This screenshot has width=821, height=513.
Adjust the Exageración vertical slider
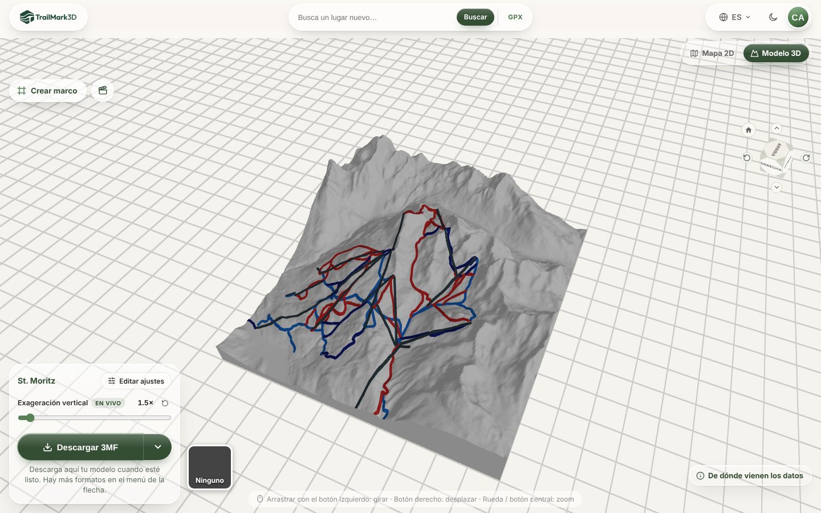click(95, 418)
